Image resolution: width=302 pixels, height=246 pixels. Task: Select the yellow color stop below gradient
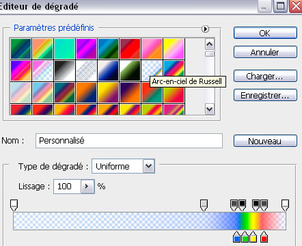point(253,237)
